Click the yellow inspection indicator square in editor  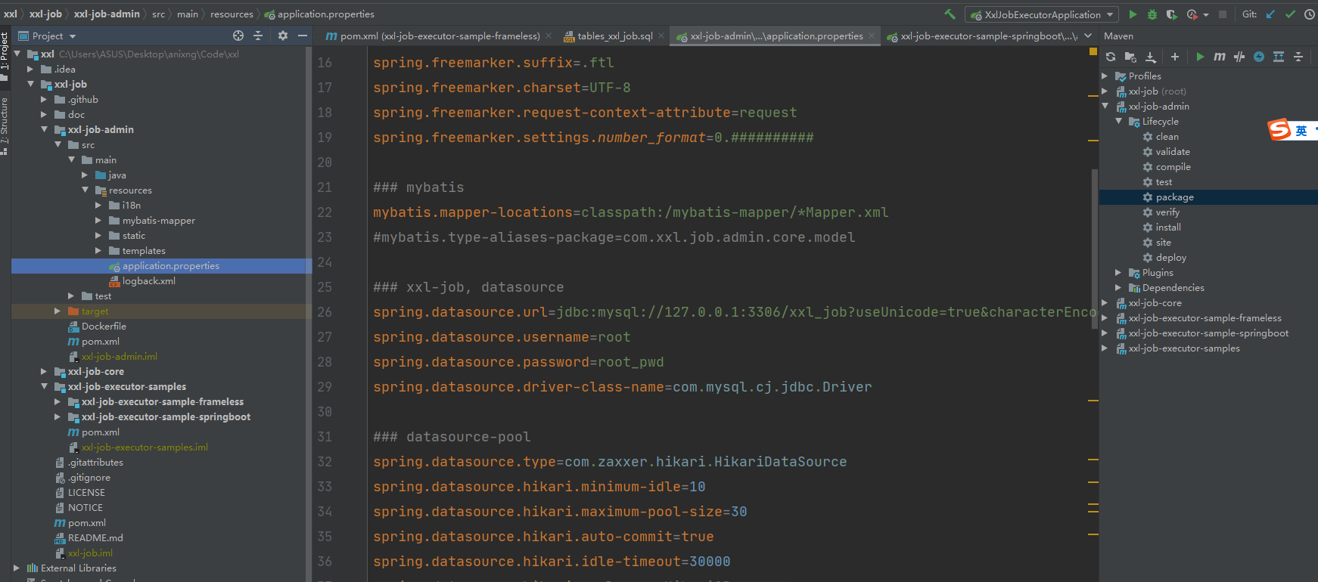[x=1093, y=51]
